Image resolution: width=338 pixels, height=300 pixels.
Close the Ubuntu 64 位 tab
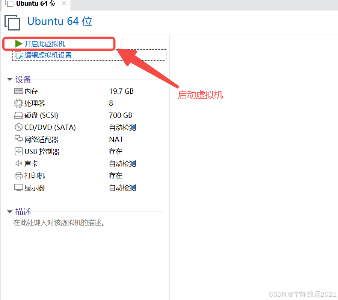pyautogui.click(x=64, y=3)
